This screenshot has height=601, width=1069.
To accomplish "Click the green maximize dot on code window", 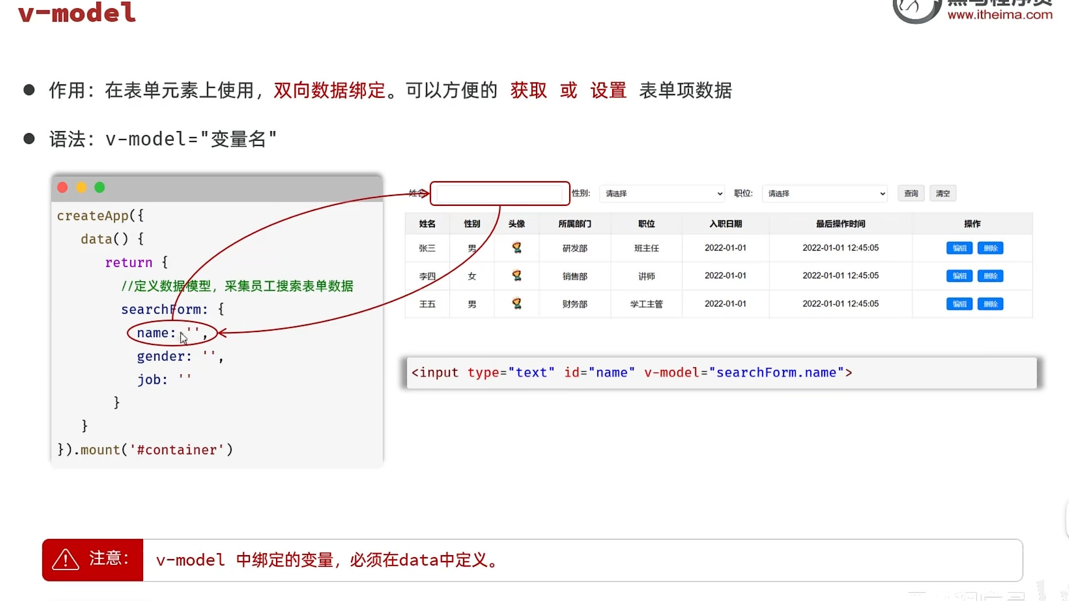I will (x=100, y=188).
